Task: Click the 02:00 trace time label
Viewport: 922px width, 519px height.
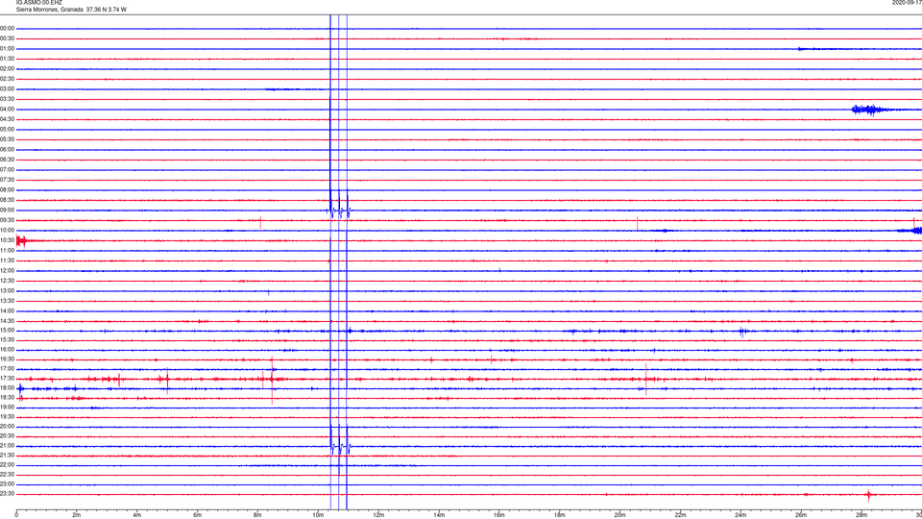Action: (x=7, y=69)
